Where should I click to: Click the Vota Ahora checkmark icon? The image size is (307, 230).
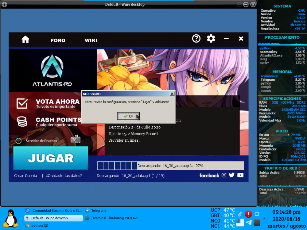22,104
